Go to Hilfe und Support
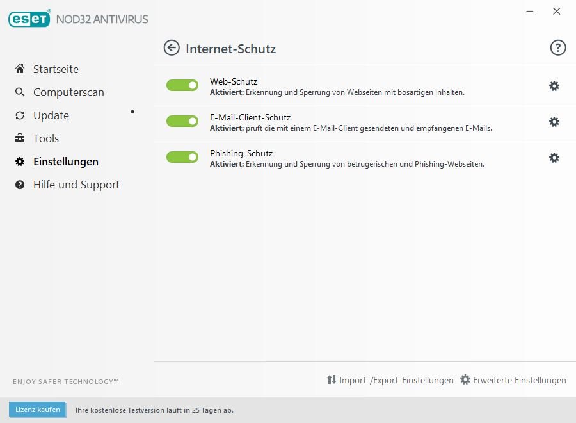576x423 pixels. click(x=76, y=185)
